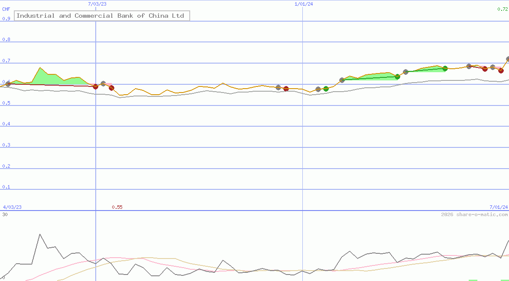Click the Industrial and Commercial Bank title box
This screenshot has height=281, width=509.
(102, 16)
